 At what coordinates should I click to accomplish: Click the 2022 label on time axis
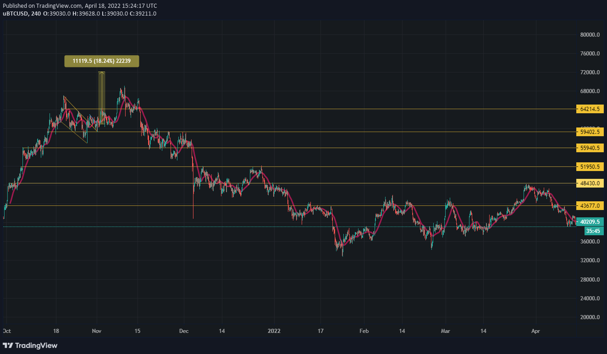[x=274, y=331]
